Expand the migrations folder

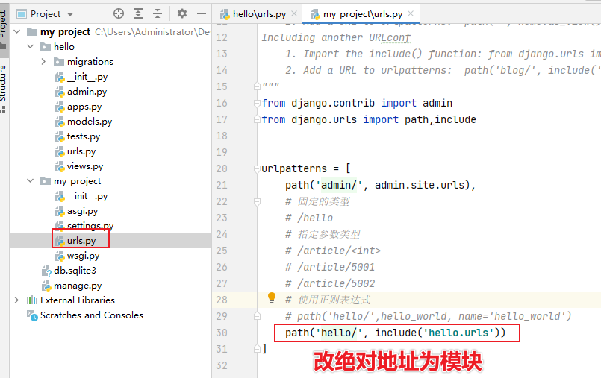(44, 61)
